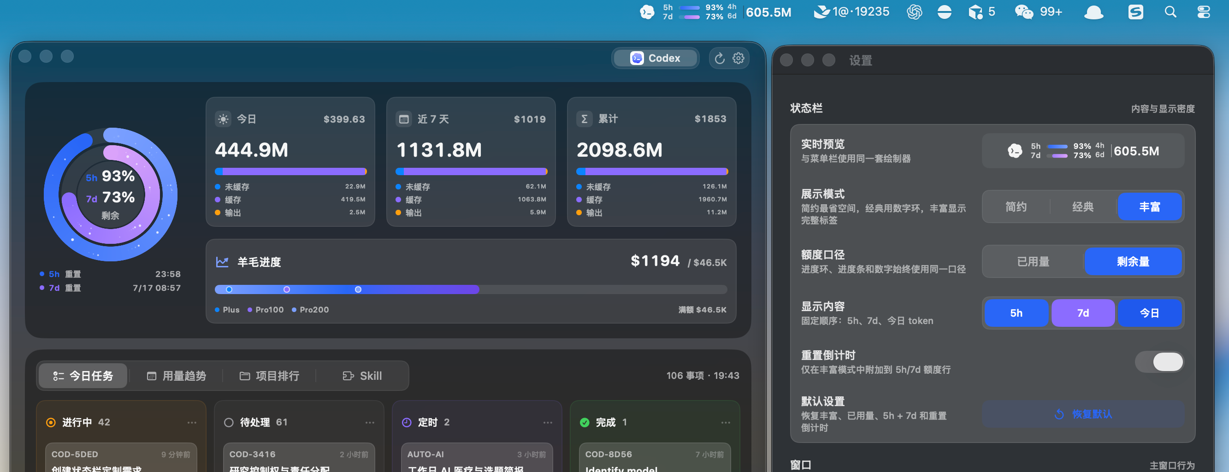Click the 实时预览 preview widget
Viewport: 1229px width, 472px height.
1083,151
